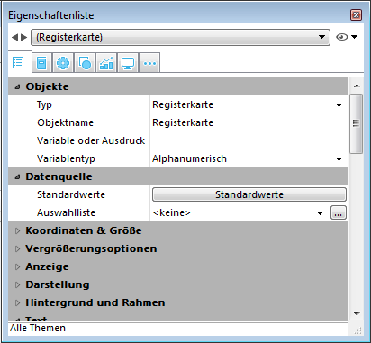This screenshot has height=343, width=371.
Task: Go to next object with right arrow
Action: 24,37
